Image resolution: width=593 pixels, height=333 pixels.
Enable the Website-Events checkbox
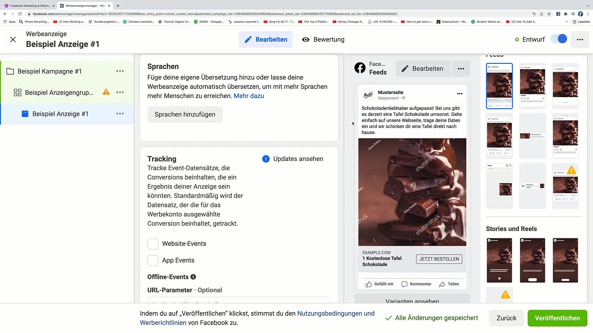tap(153, 244)
